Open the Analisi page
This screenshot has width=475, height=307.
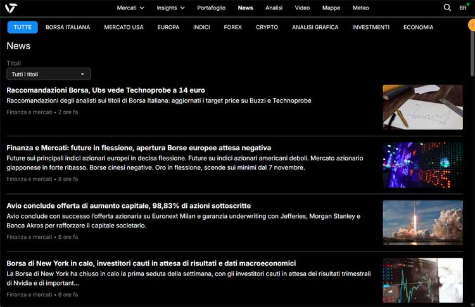[274, 8]
